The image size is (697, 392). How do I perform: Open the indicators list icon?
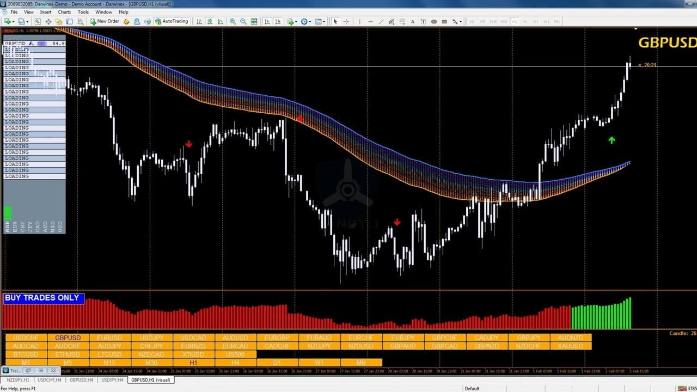click(x=291, y=21)
